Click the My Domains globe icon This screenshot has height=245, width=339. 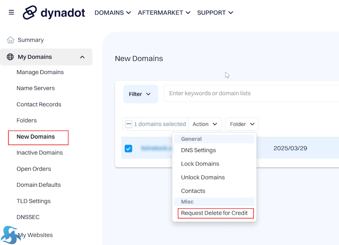tap(10, 57)
